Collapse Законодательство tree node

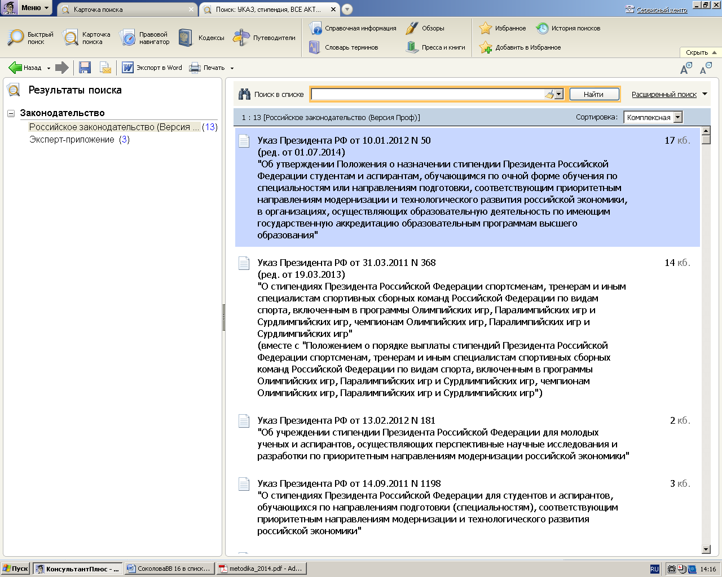[x=11, y=113]
